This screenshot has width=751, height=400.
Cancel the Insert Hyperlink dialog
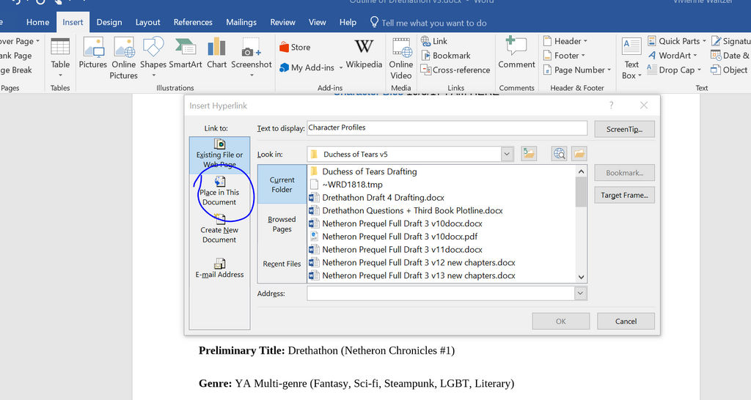[626, 321]
